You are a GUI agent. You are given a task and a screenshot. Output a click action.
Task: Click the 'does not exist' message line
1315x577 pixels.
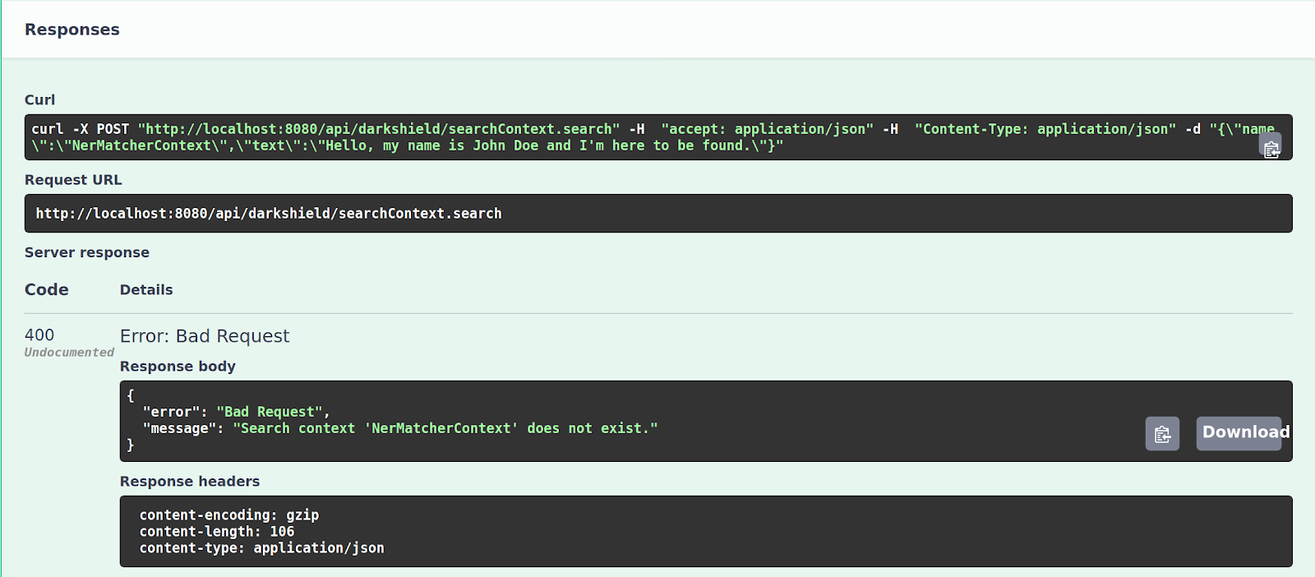pyautogui.click(x=400, y=428)
